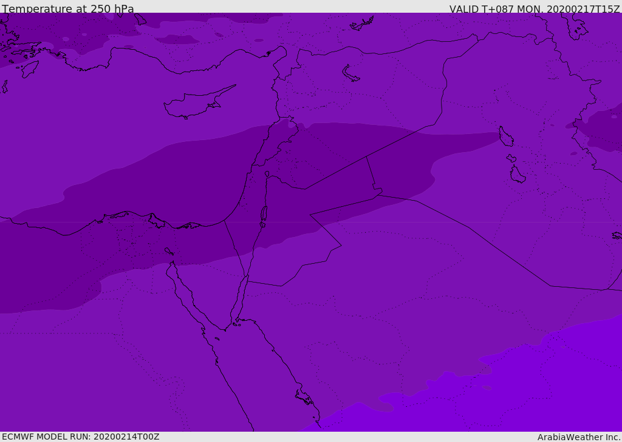Screen dimensions: 622x442
Task: Click the 'VALID T+087 MON. 20200217T15Z' label
Action: [535, 9]
